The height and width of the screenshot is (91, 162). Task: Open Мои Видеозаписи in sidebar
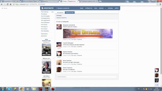[x=46, y=18]
